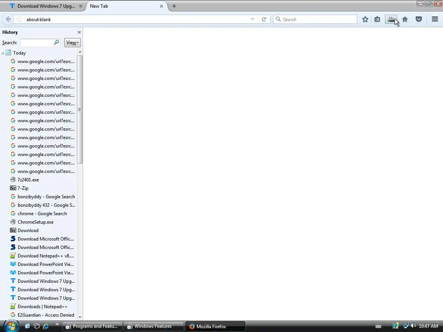
Task: Show your bookmarks list icon
Action: point(377,19)
